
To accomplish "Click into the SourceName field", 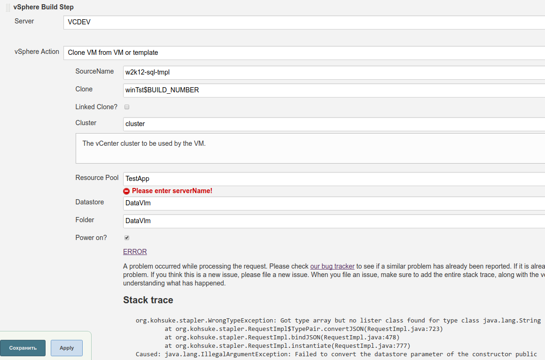I will 334,73.
